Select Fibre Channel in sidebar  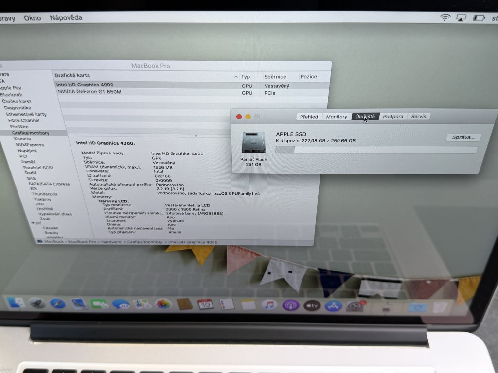(23, 120)
